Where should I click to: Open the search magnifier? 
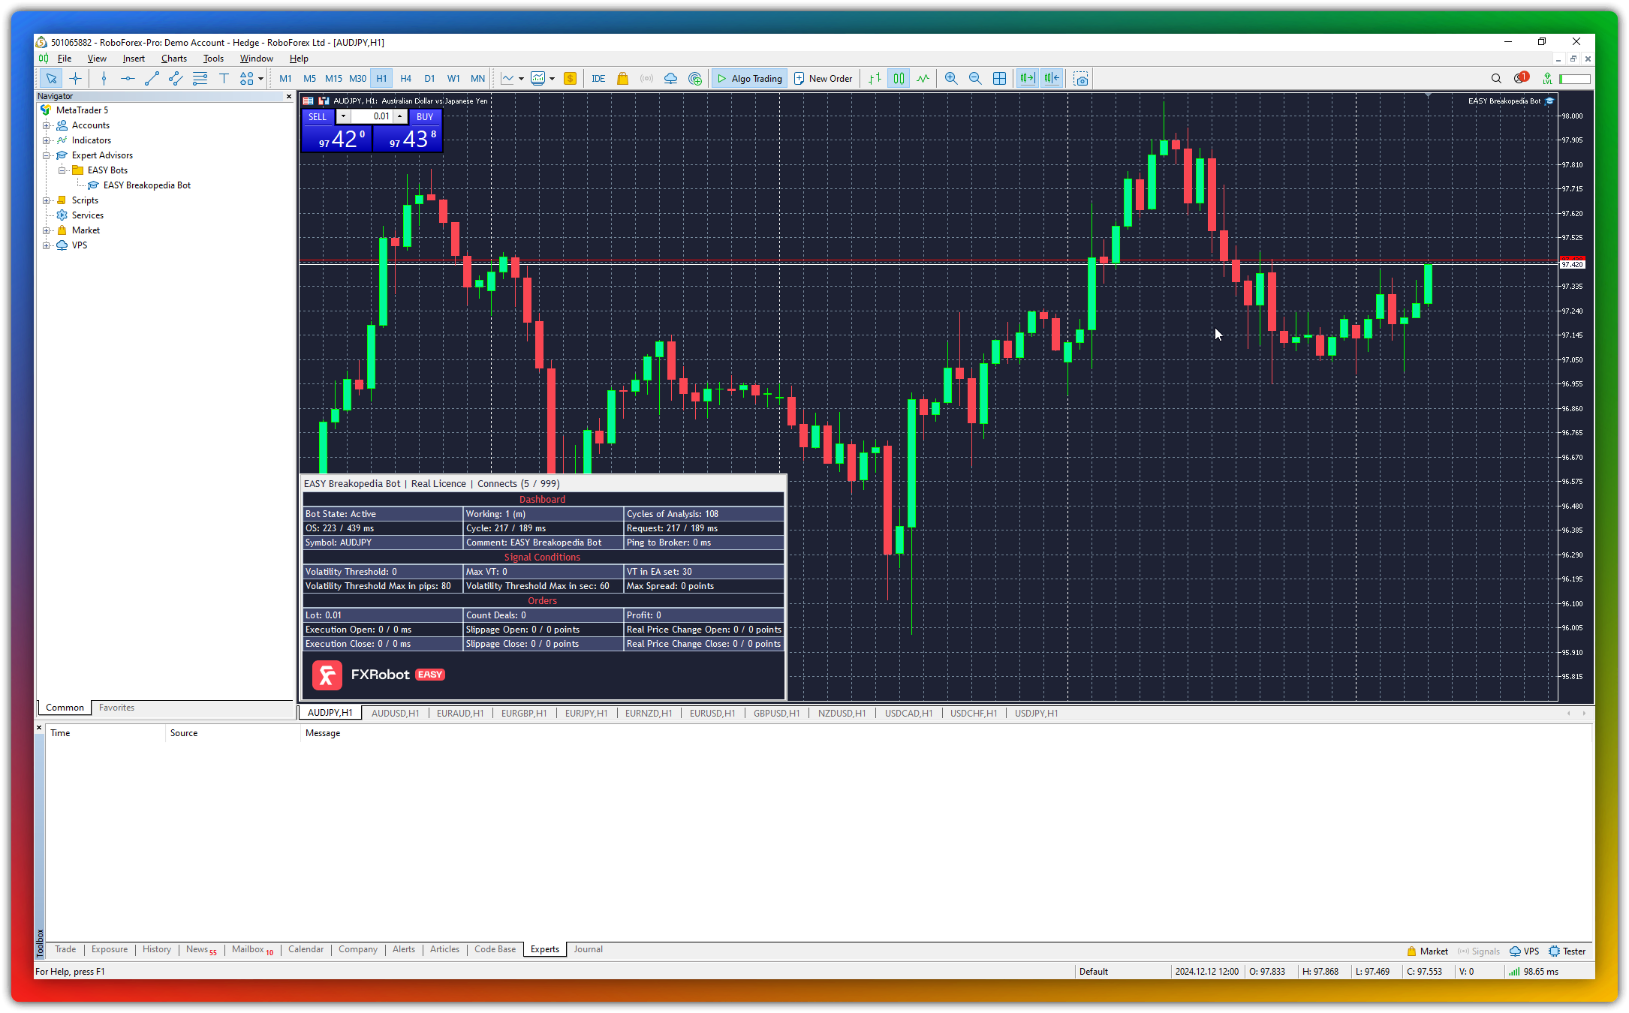pos(1496,79)
